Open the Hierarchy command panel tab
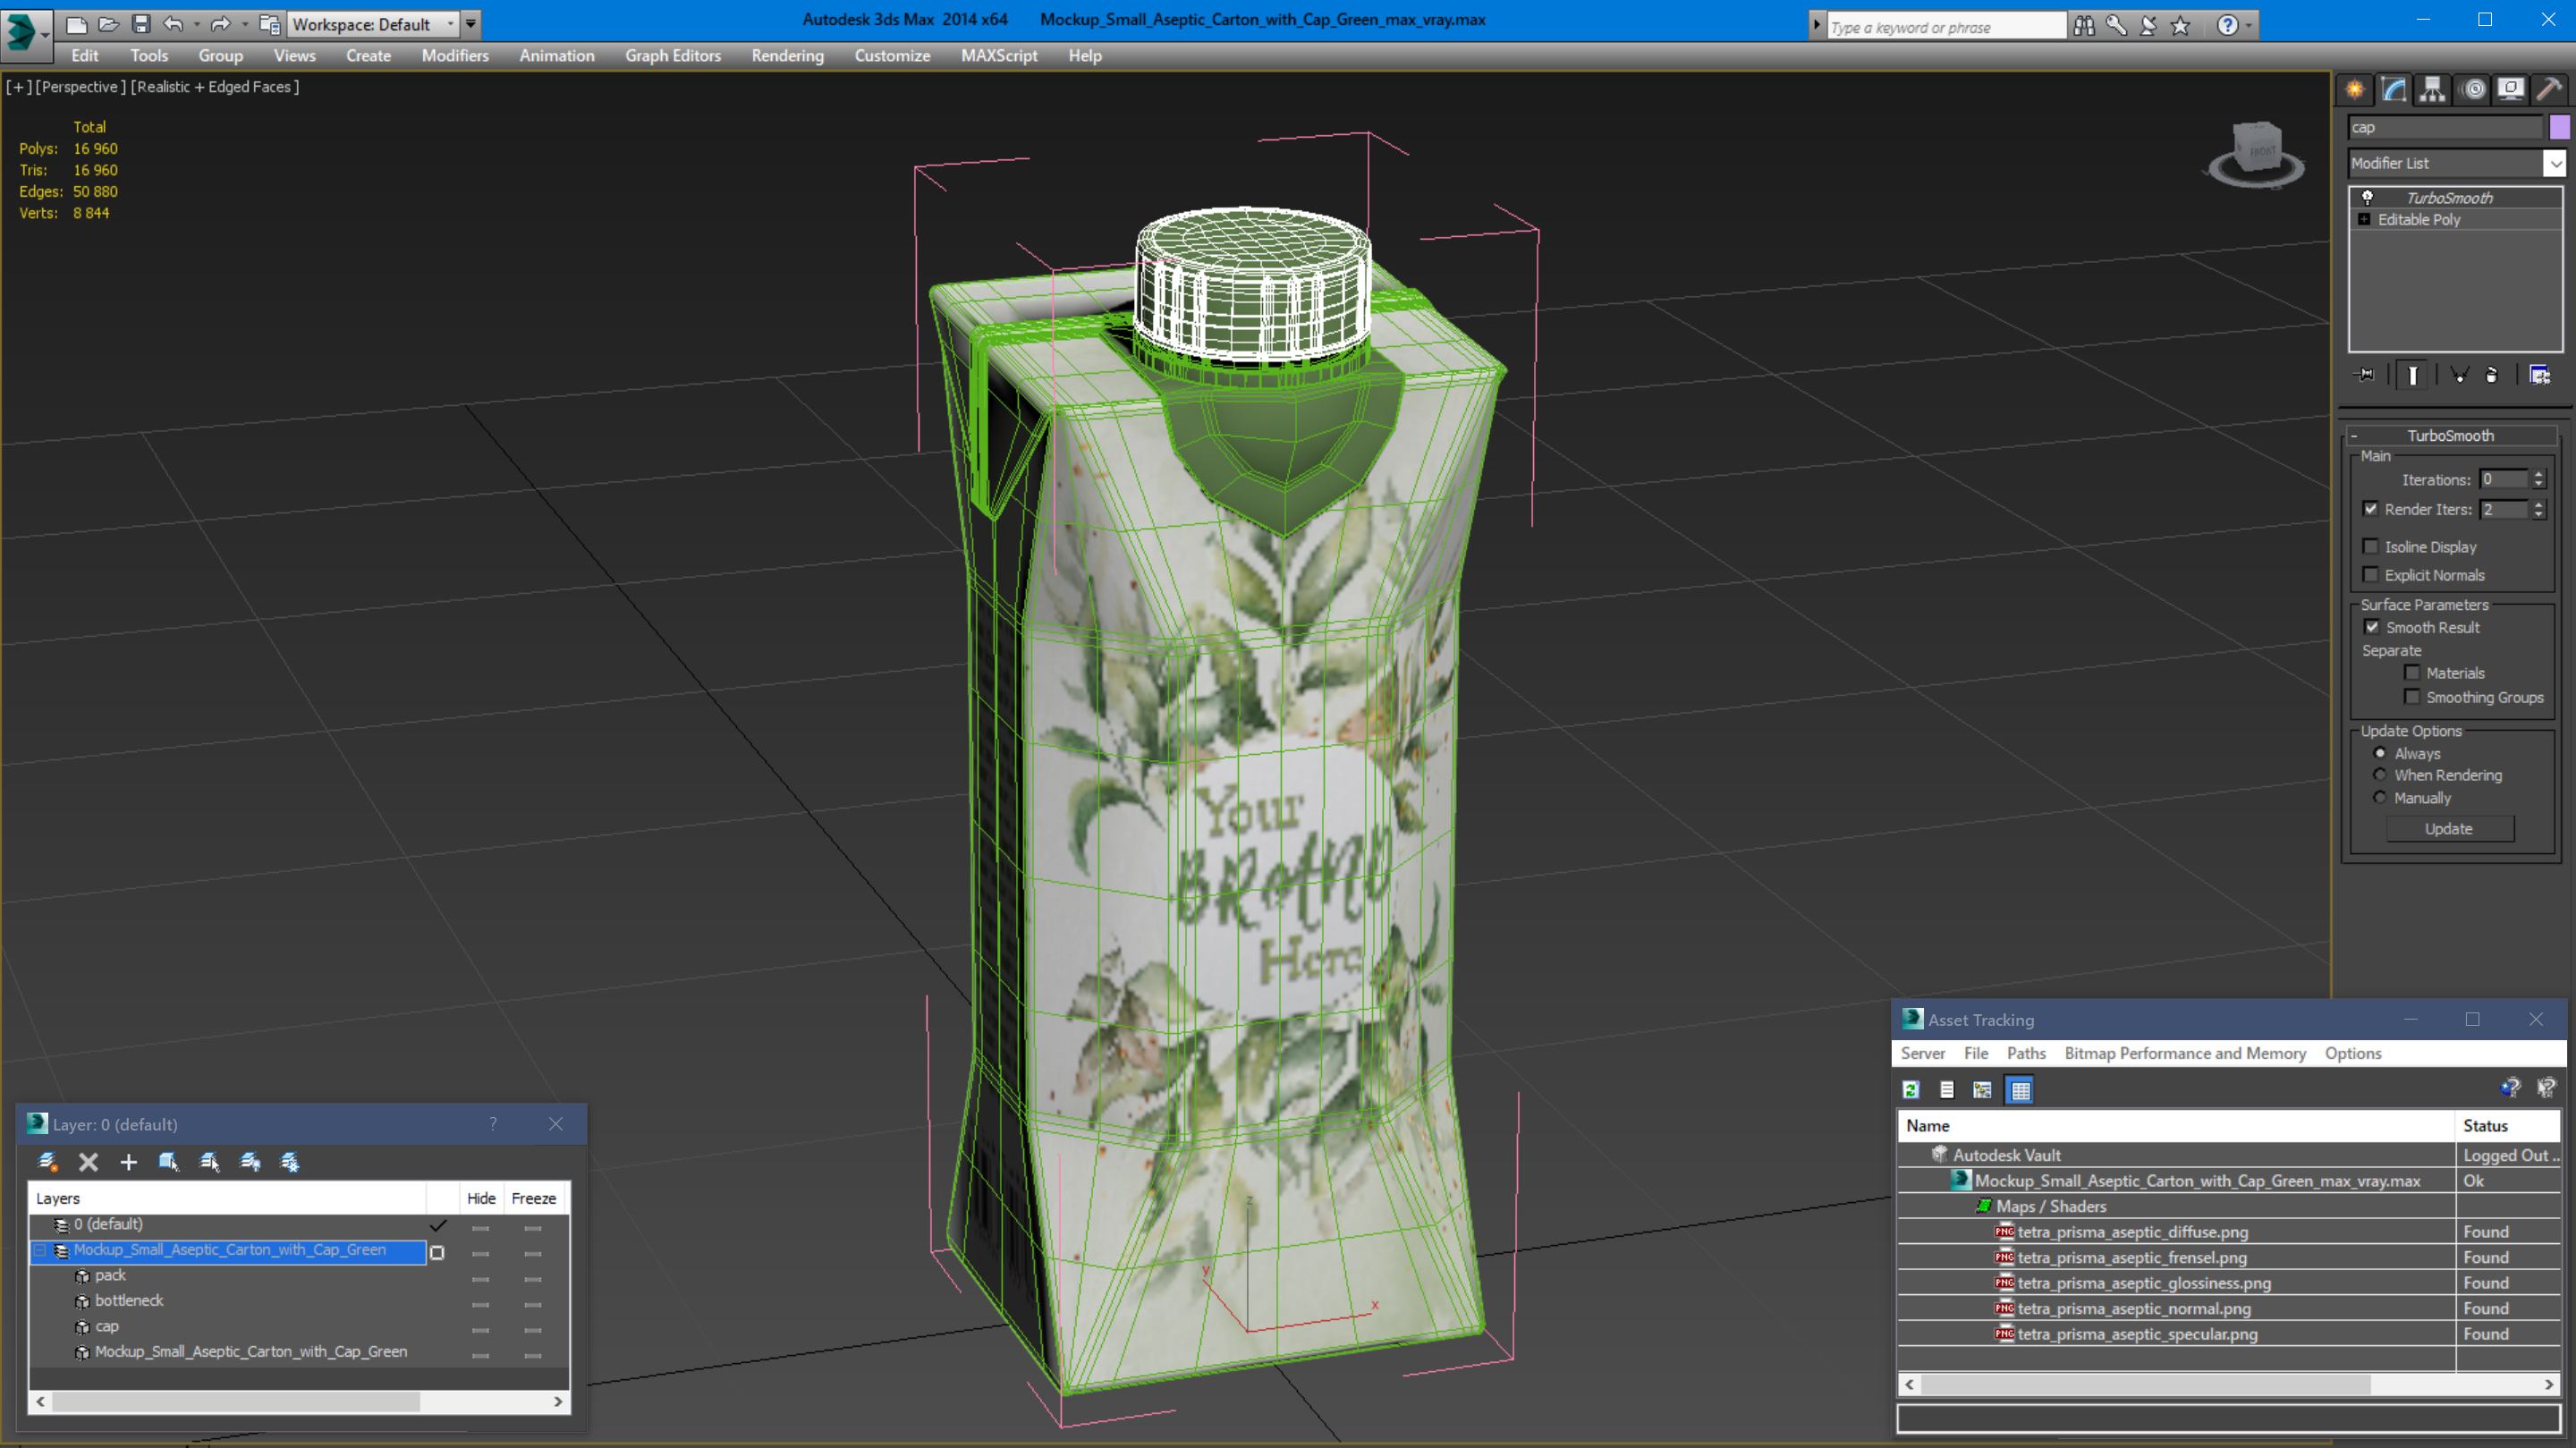The width and height of the screenshot is (2576, 1448). point(2432,90)
